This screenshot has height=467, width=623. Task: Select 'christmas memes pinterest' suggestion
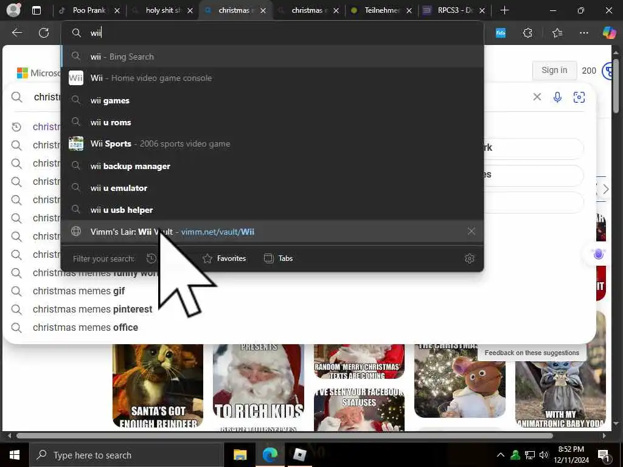coord(92,310)
